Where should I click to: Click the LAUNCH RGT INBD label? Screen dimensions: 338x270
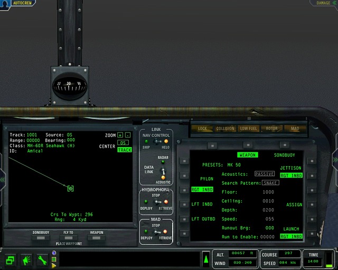pyautogui.click(x=291, y=236)
